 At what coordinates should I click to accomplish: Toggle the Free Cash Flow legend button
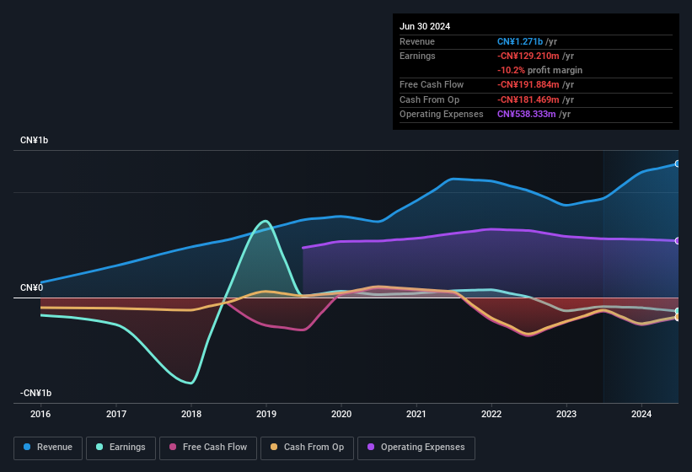(x=208, y=448)
